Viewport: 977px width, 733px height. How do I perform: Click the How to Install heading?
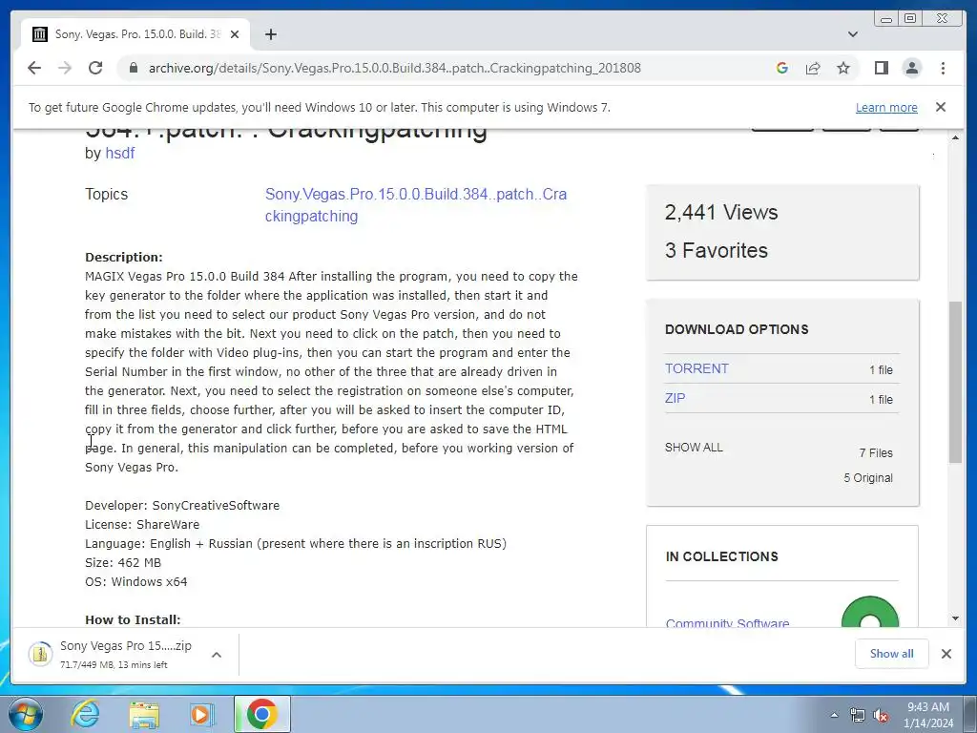tap(133, 619)
